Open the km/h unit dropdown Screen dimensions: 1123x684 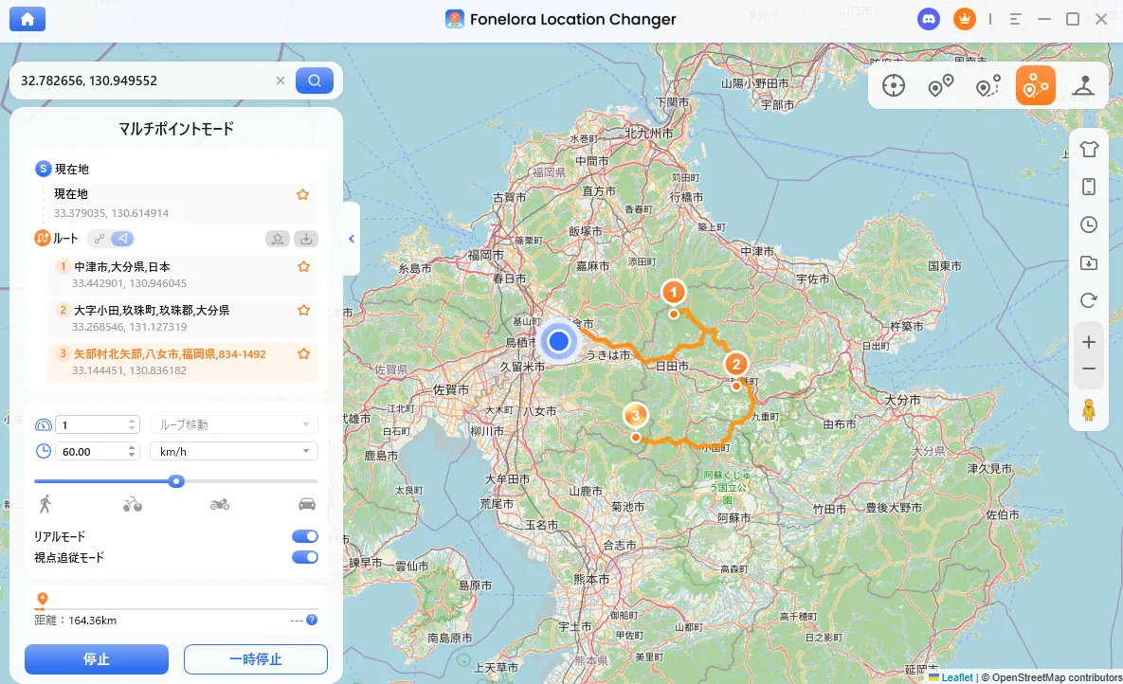click(233, 451)
